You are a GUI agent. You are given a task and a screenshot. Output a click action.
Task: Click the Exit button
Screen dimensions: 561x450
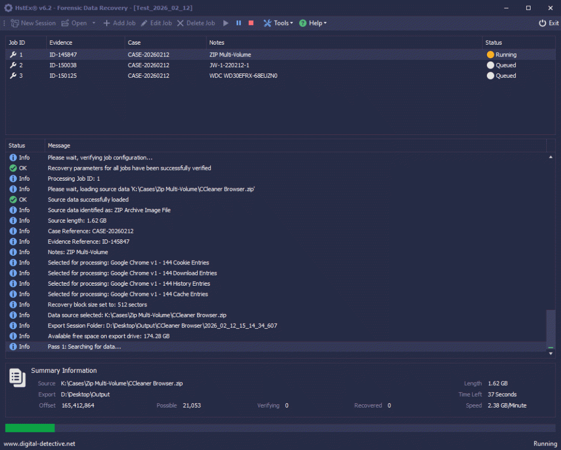548,23
